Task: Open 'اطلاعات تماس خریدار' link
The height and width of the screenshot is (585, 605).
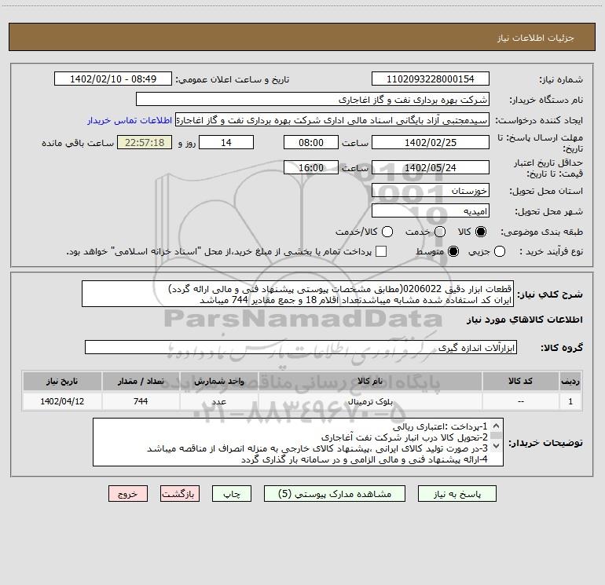Action: tap(130, 120)
